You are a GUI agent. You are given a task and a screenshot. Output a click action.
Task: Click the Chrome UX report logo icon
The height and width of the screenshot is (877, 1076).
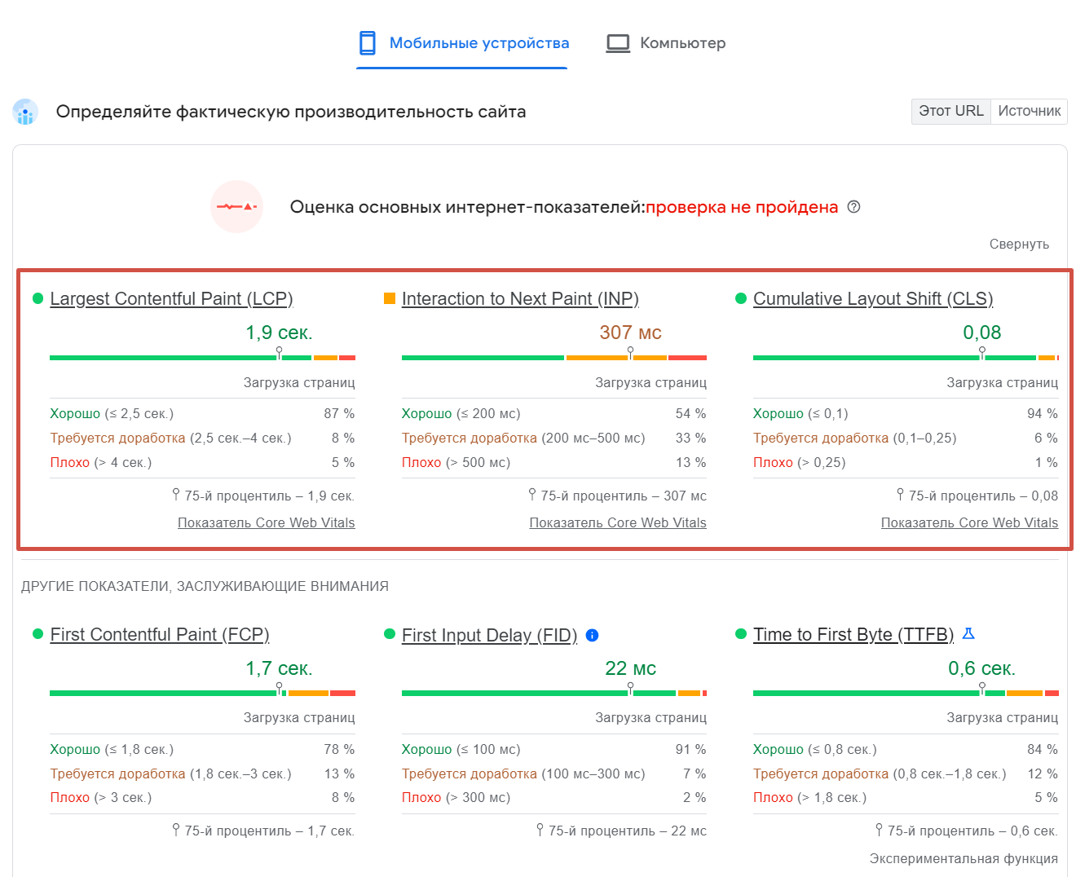[25, 112]
